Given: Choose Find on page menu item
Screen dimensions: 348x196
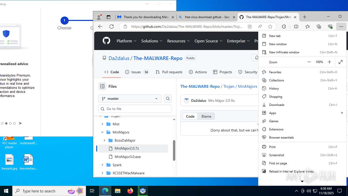Looking at the screenshot, I should [x=302, y=163].
